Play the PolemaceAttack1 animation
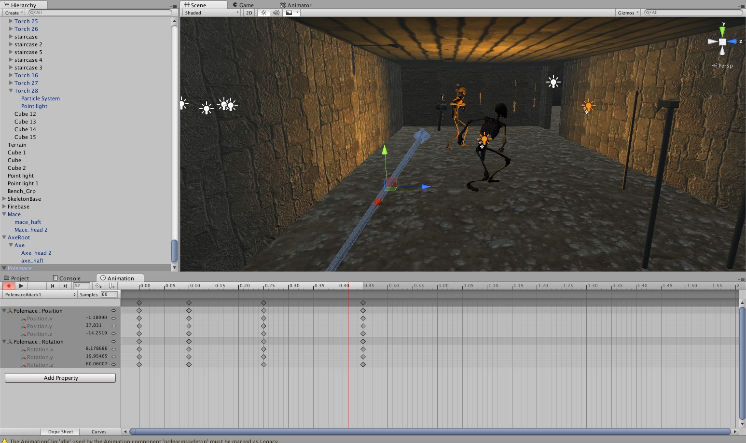The image size is (746, 443). (x=21, y=286)
